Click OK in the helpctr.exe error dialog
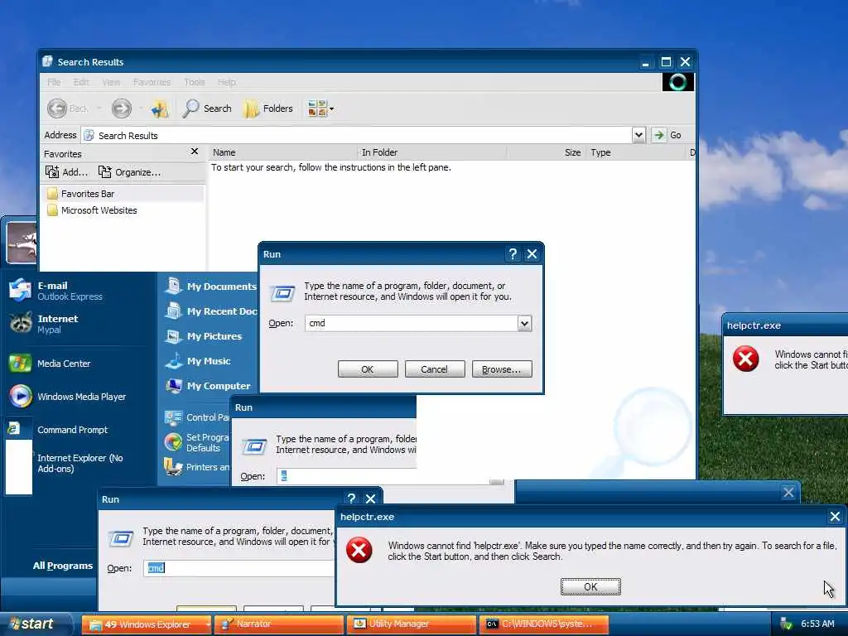Screen dimensions: 848x636 (x=590, y=587)
